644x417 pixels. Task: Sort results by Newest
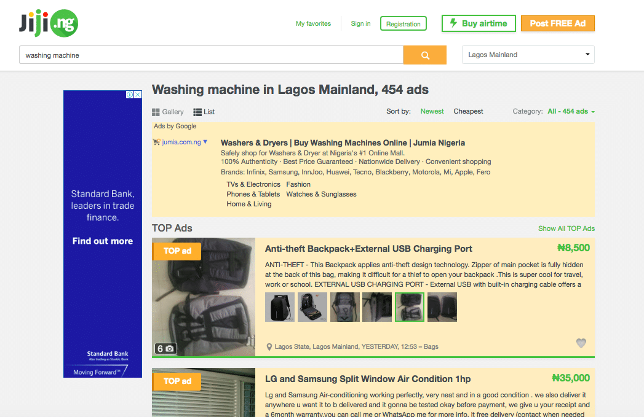point(432,111)
